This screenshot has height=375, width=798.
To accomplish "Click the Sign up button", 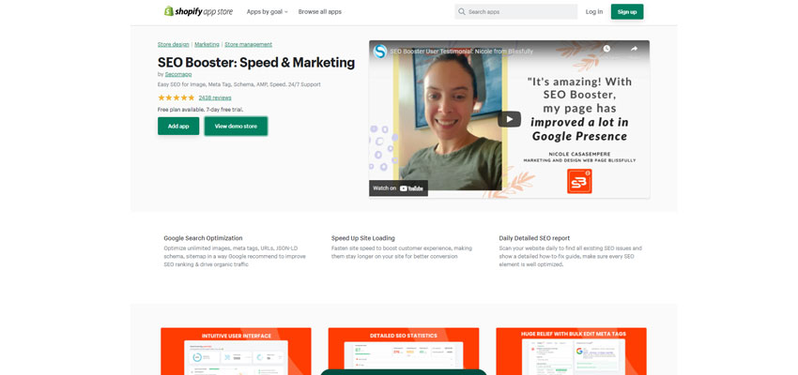I will click(627, 11).
